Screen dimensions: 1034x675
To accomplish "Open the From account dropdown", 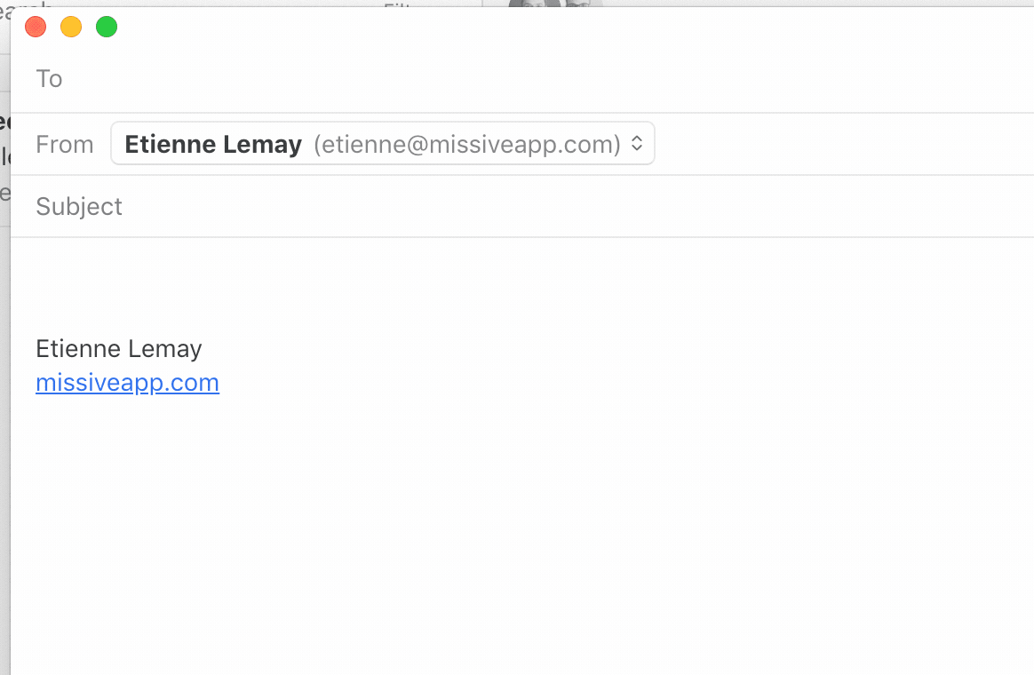I will tap(383, 143).
